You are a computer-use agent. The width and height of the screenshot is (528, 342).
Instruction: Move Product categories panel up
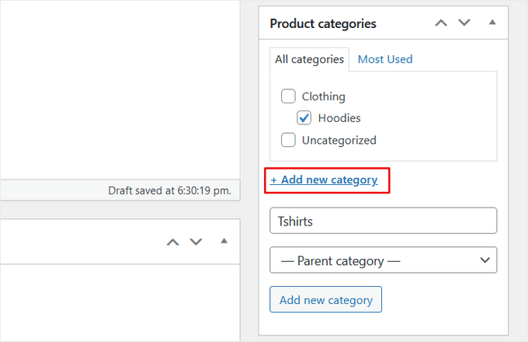tap(441, 23)
